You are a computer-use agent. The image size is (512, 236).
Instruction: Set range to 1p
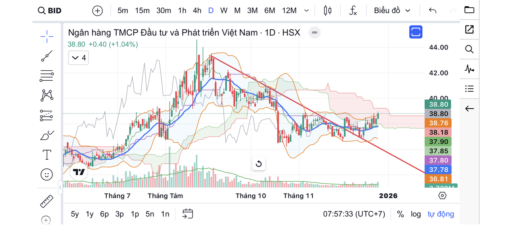pos(135,214)
